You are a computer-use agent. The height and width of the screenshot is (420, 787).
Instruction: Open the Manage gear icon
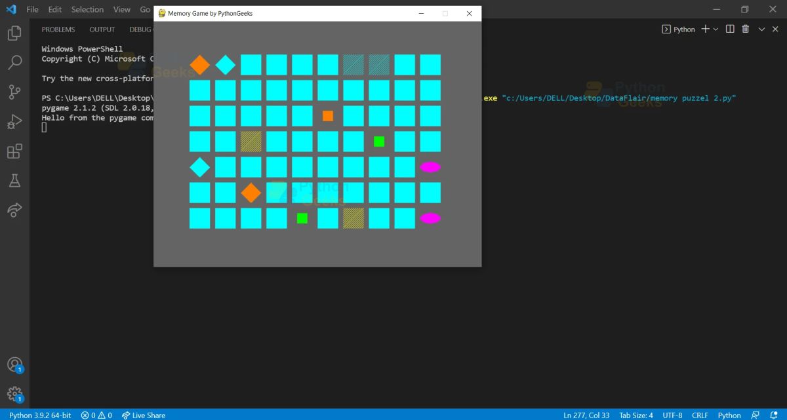point(14,394)
